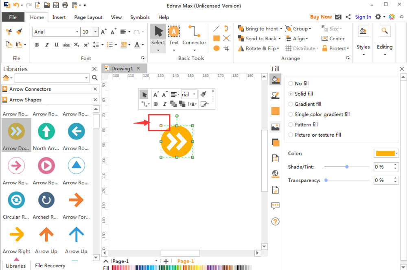The image size is (407, 270).
Task: Switch to the View ribbon tab
Action: tap(116, 17)
